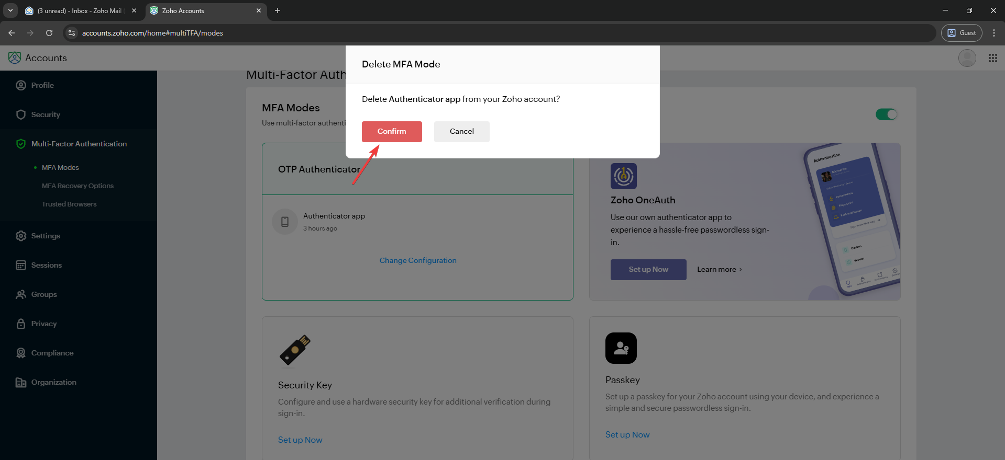Click the Security shield icon in sidebar

pyautogui.click(x=21, y=114)
